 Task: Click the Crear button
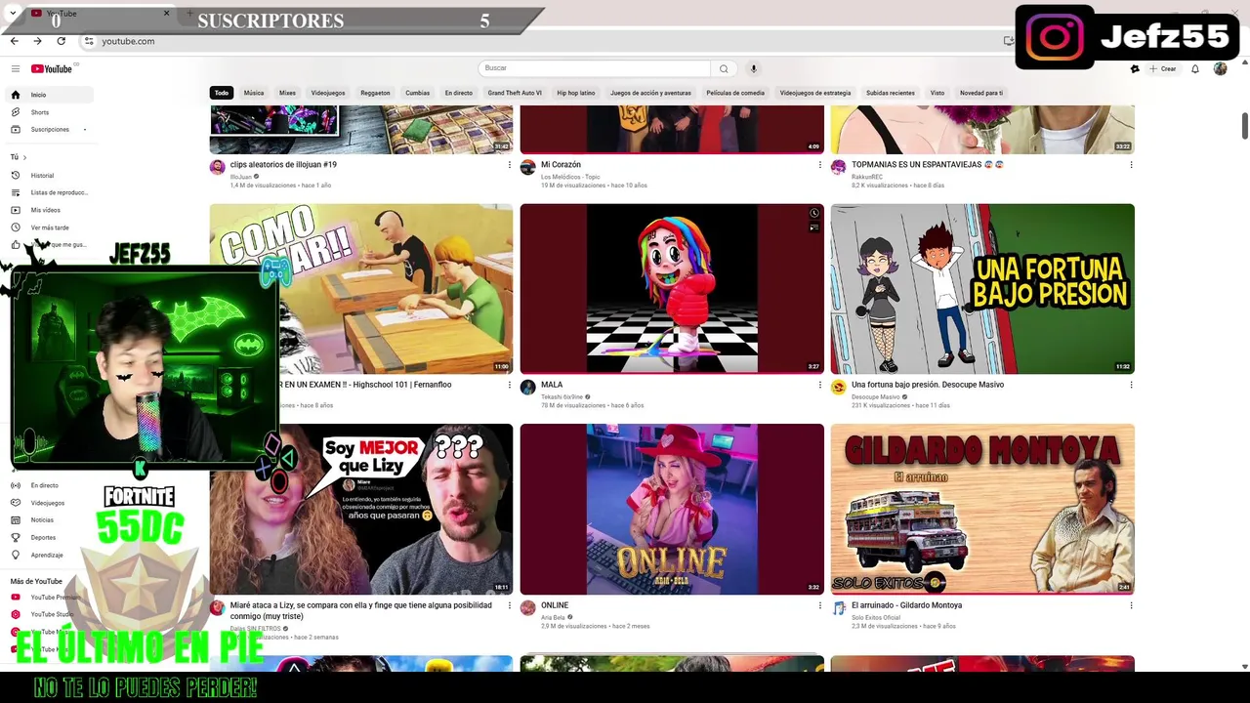[1162, 68]
